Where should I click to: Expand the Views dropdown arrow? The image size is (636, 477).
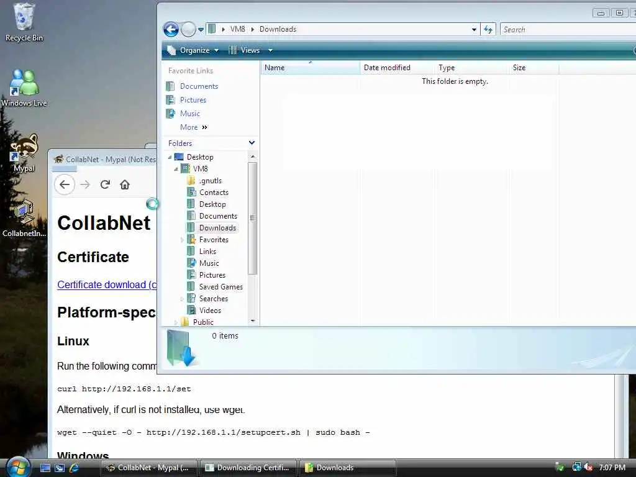pyautogui.click(x=270, y=50)
